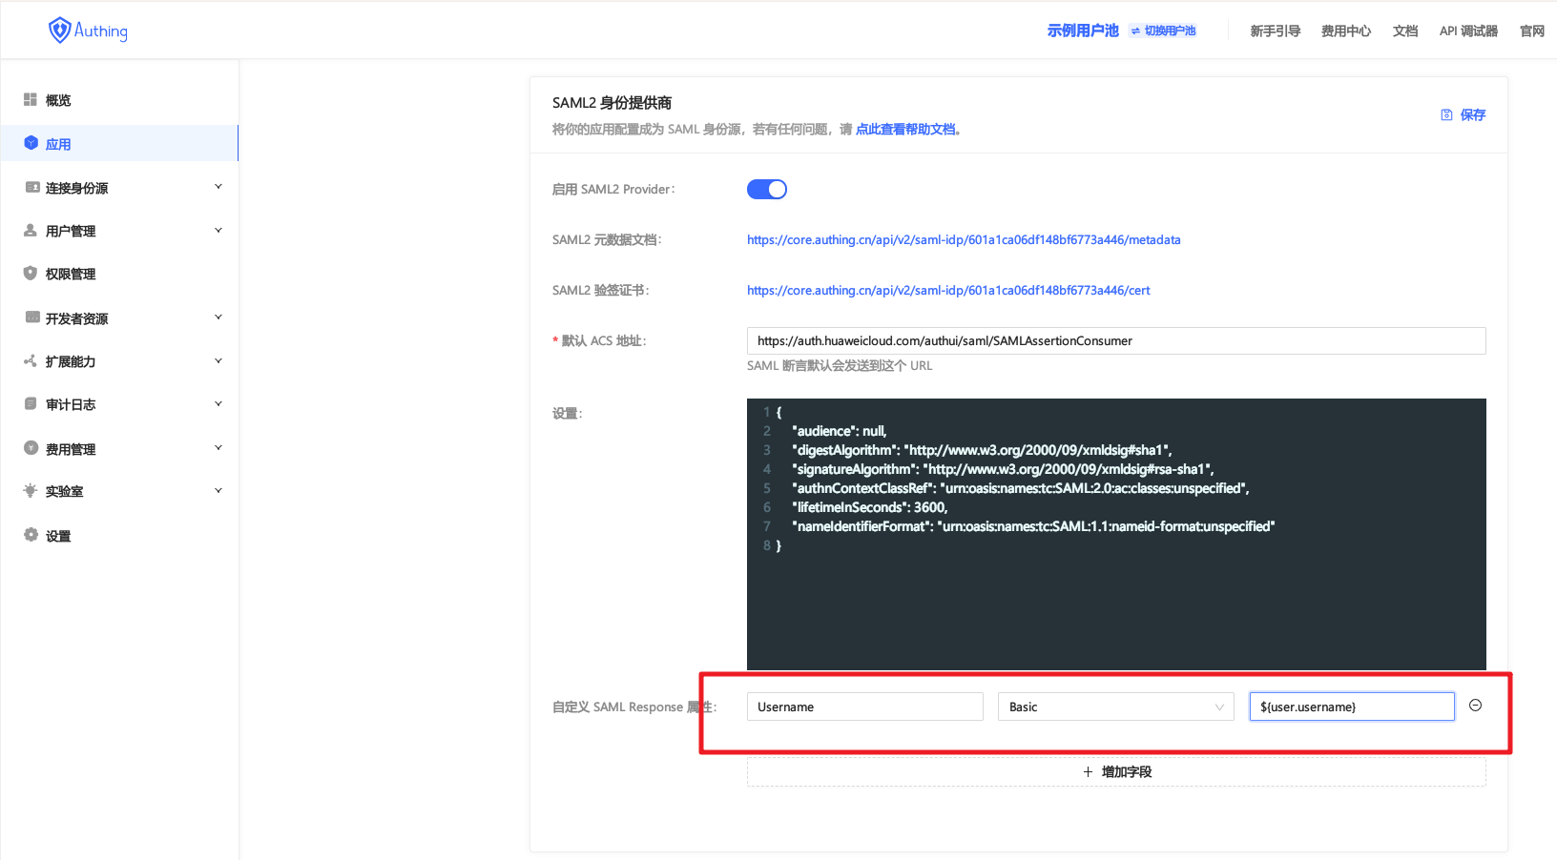Open the SAML2 metadata document link

pyautogui.click(x=964, y=240)
